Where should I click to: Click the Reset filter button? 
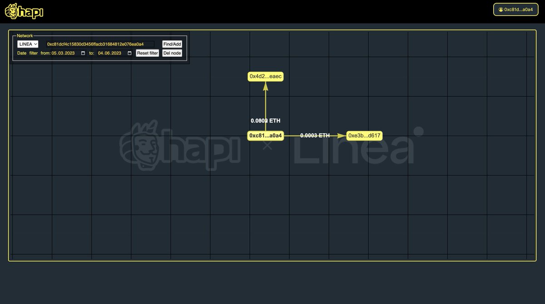[x=148, y=53]
